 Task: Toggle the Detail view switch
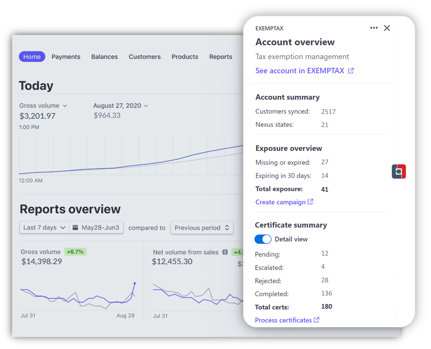pos(263,239)
